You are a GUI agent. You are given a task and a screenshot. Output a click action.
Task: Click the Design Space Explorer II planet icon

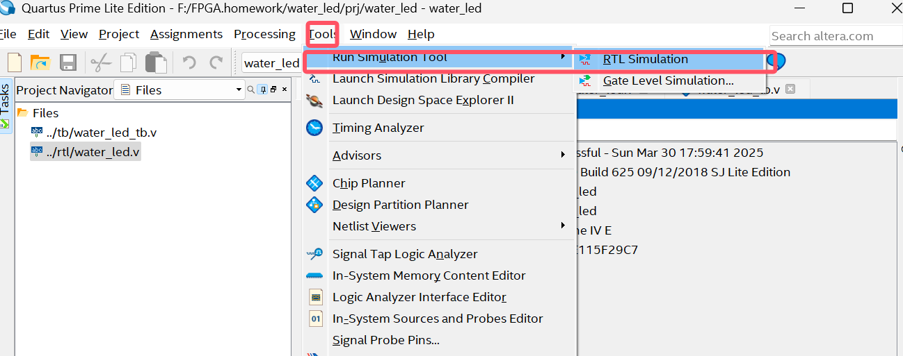pyautogui.click(x=314, y=101)
